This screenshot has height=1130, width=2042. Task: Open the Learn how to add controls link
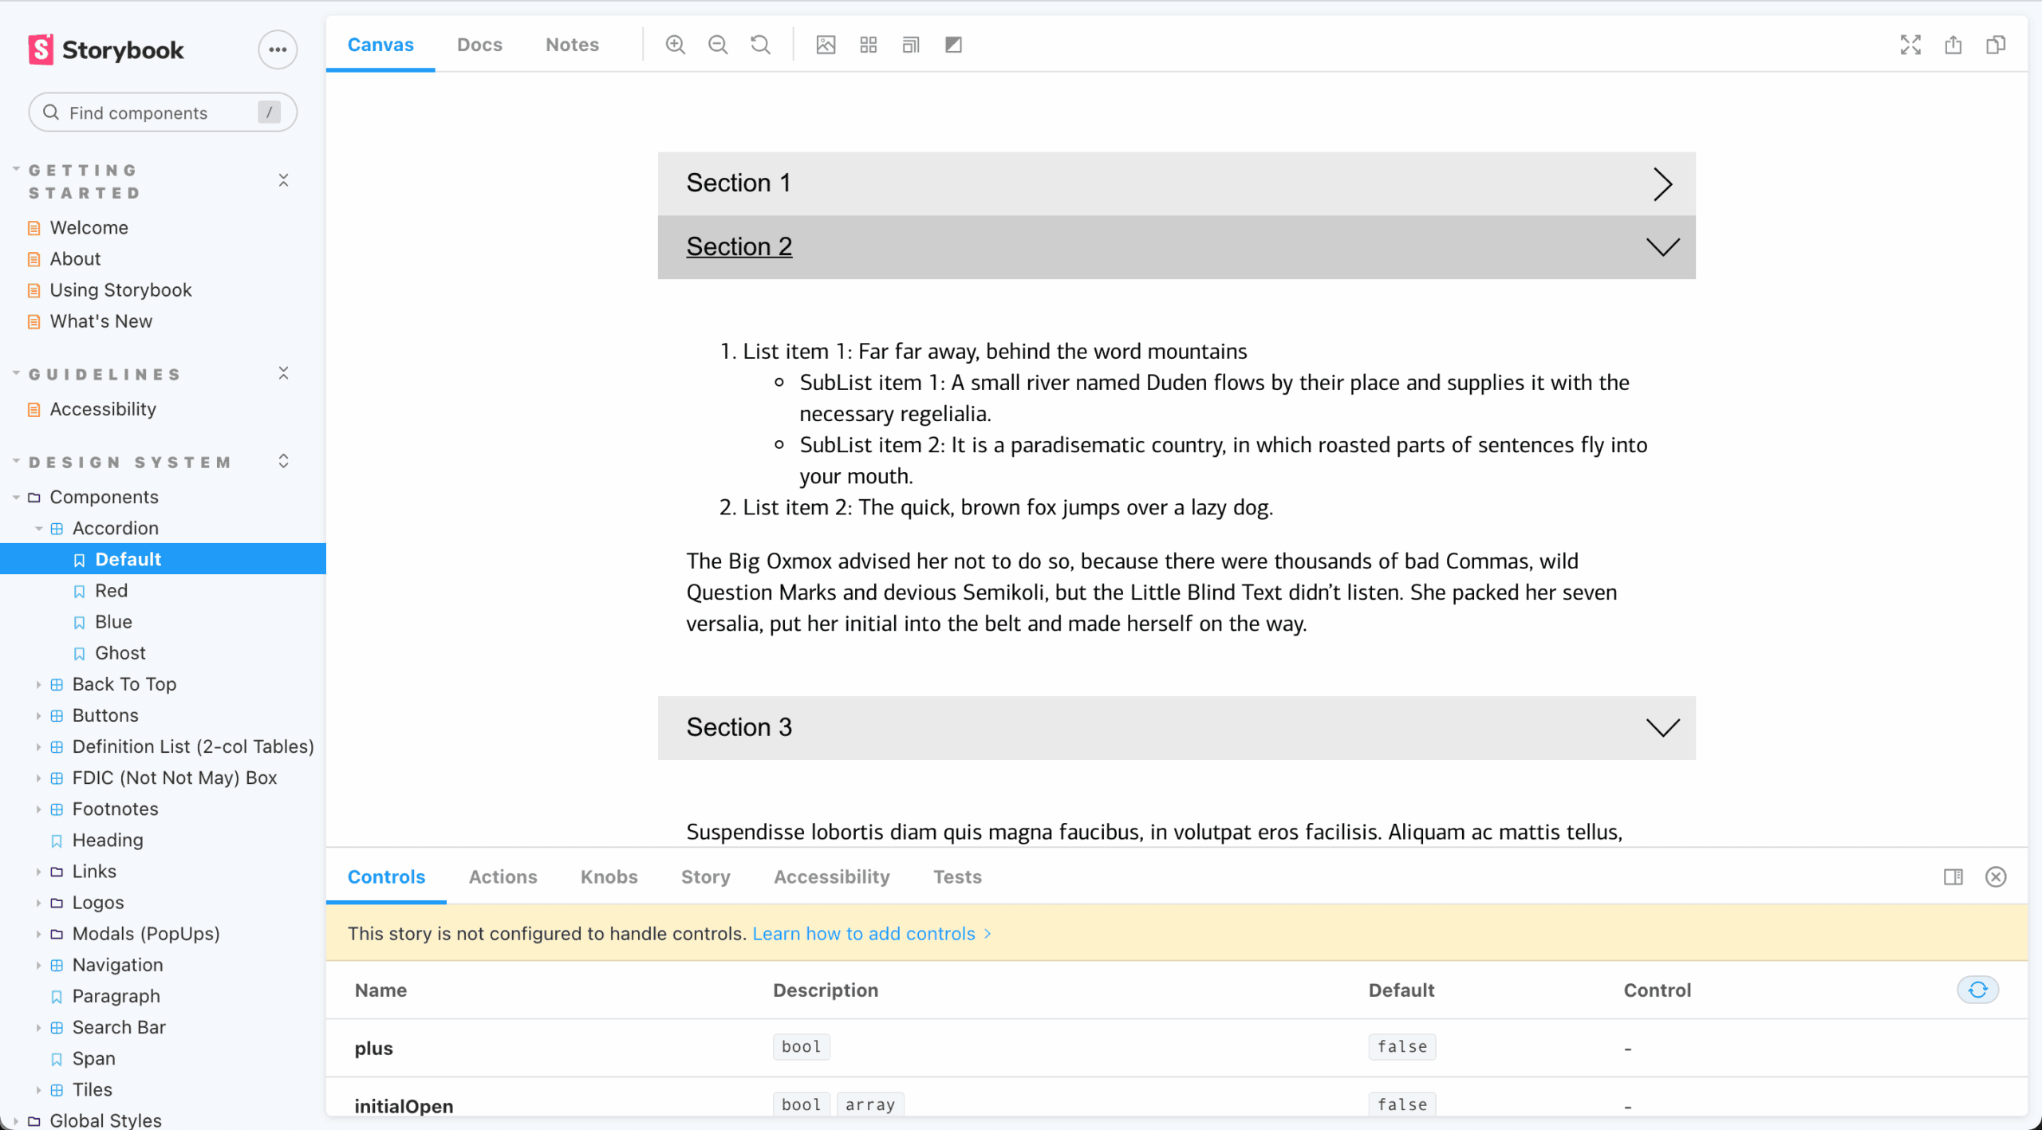point(865,933)
